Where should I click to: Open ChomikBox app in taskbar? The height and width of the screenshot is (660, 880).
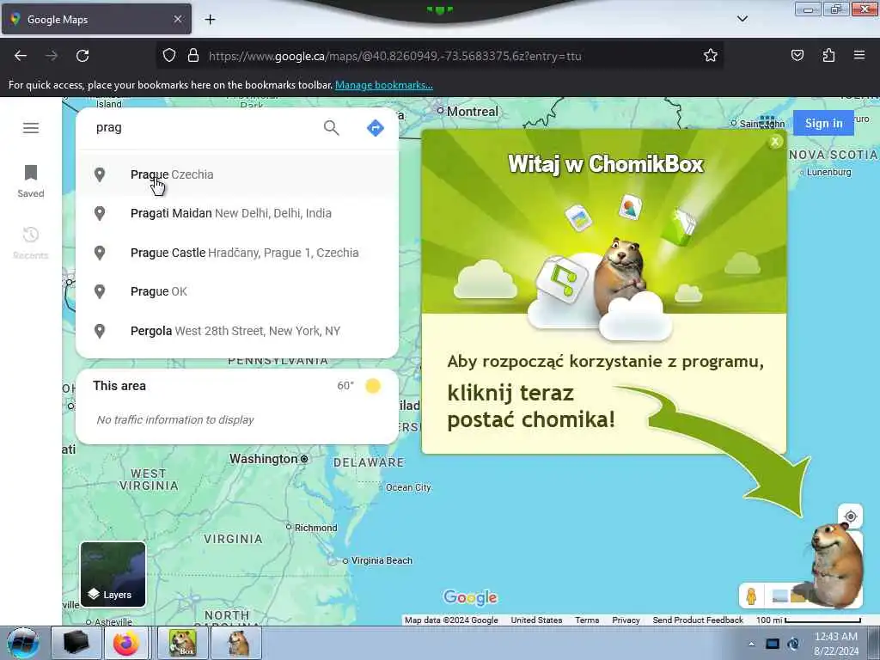tap(183, 643)
